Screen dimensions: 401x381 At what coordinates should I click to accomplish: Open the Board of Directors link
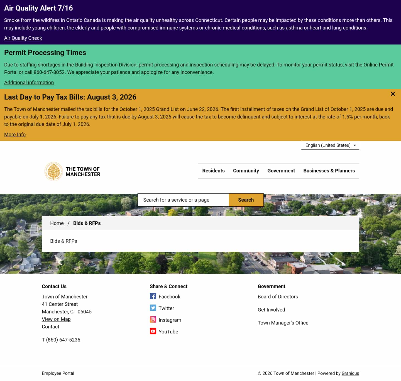coord(278,297)
